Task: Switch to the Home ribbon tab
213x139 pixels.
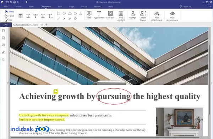Action: click(x=18, y=6)
